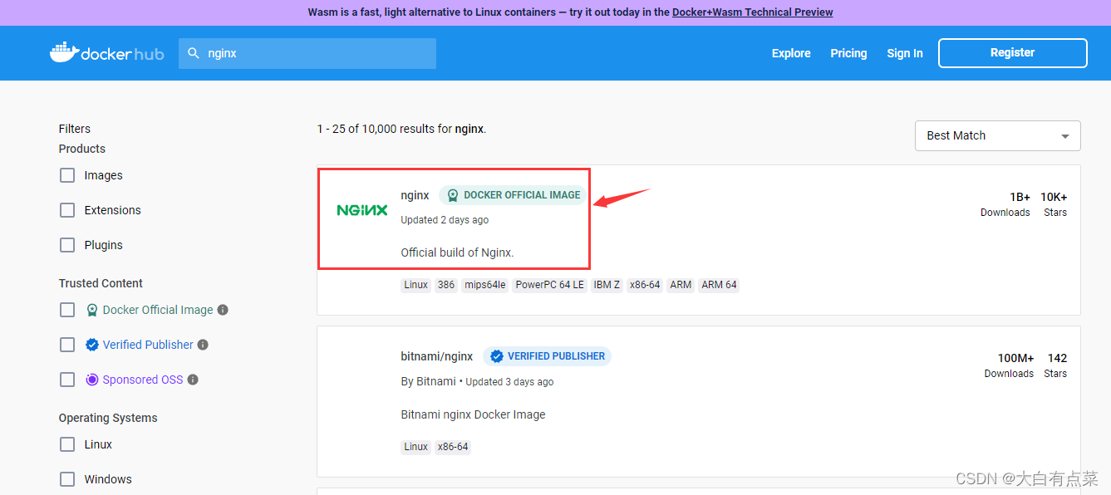The width and height of the screenshot is (1111, 495).
Task: Click the info icon beside Docker Official Image filter
Action: pos(223,310)
